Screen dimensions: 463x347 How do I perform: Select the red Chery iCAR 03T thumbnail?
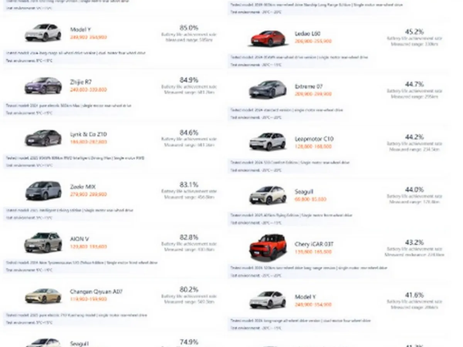tap(268, 247)
